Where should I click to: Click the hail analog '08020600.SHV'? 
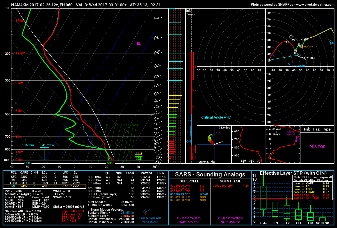point(223,186)
